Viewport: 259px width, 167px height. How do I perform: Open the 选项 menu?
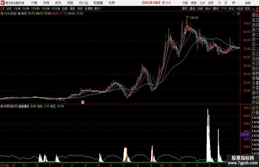pyautogui.click(x=211, y=3)
